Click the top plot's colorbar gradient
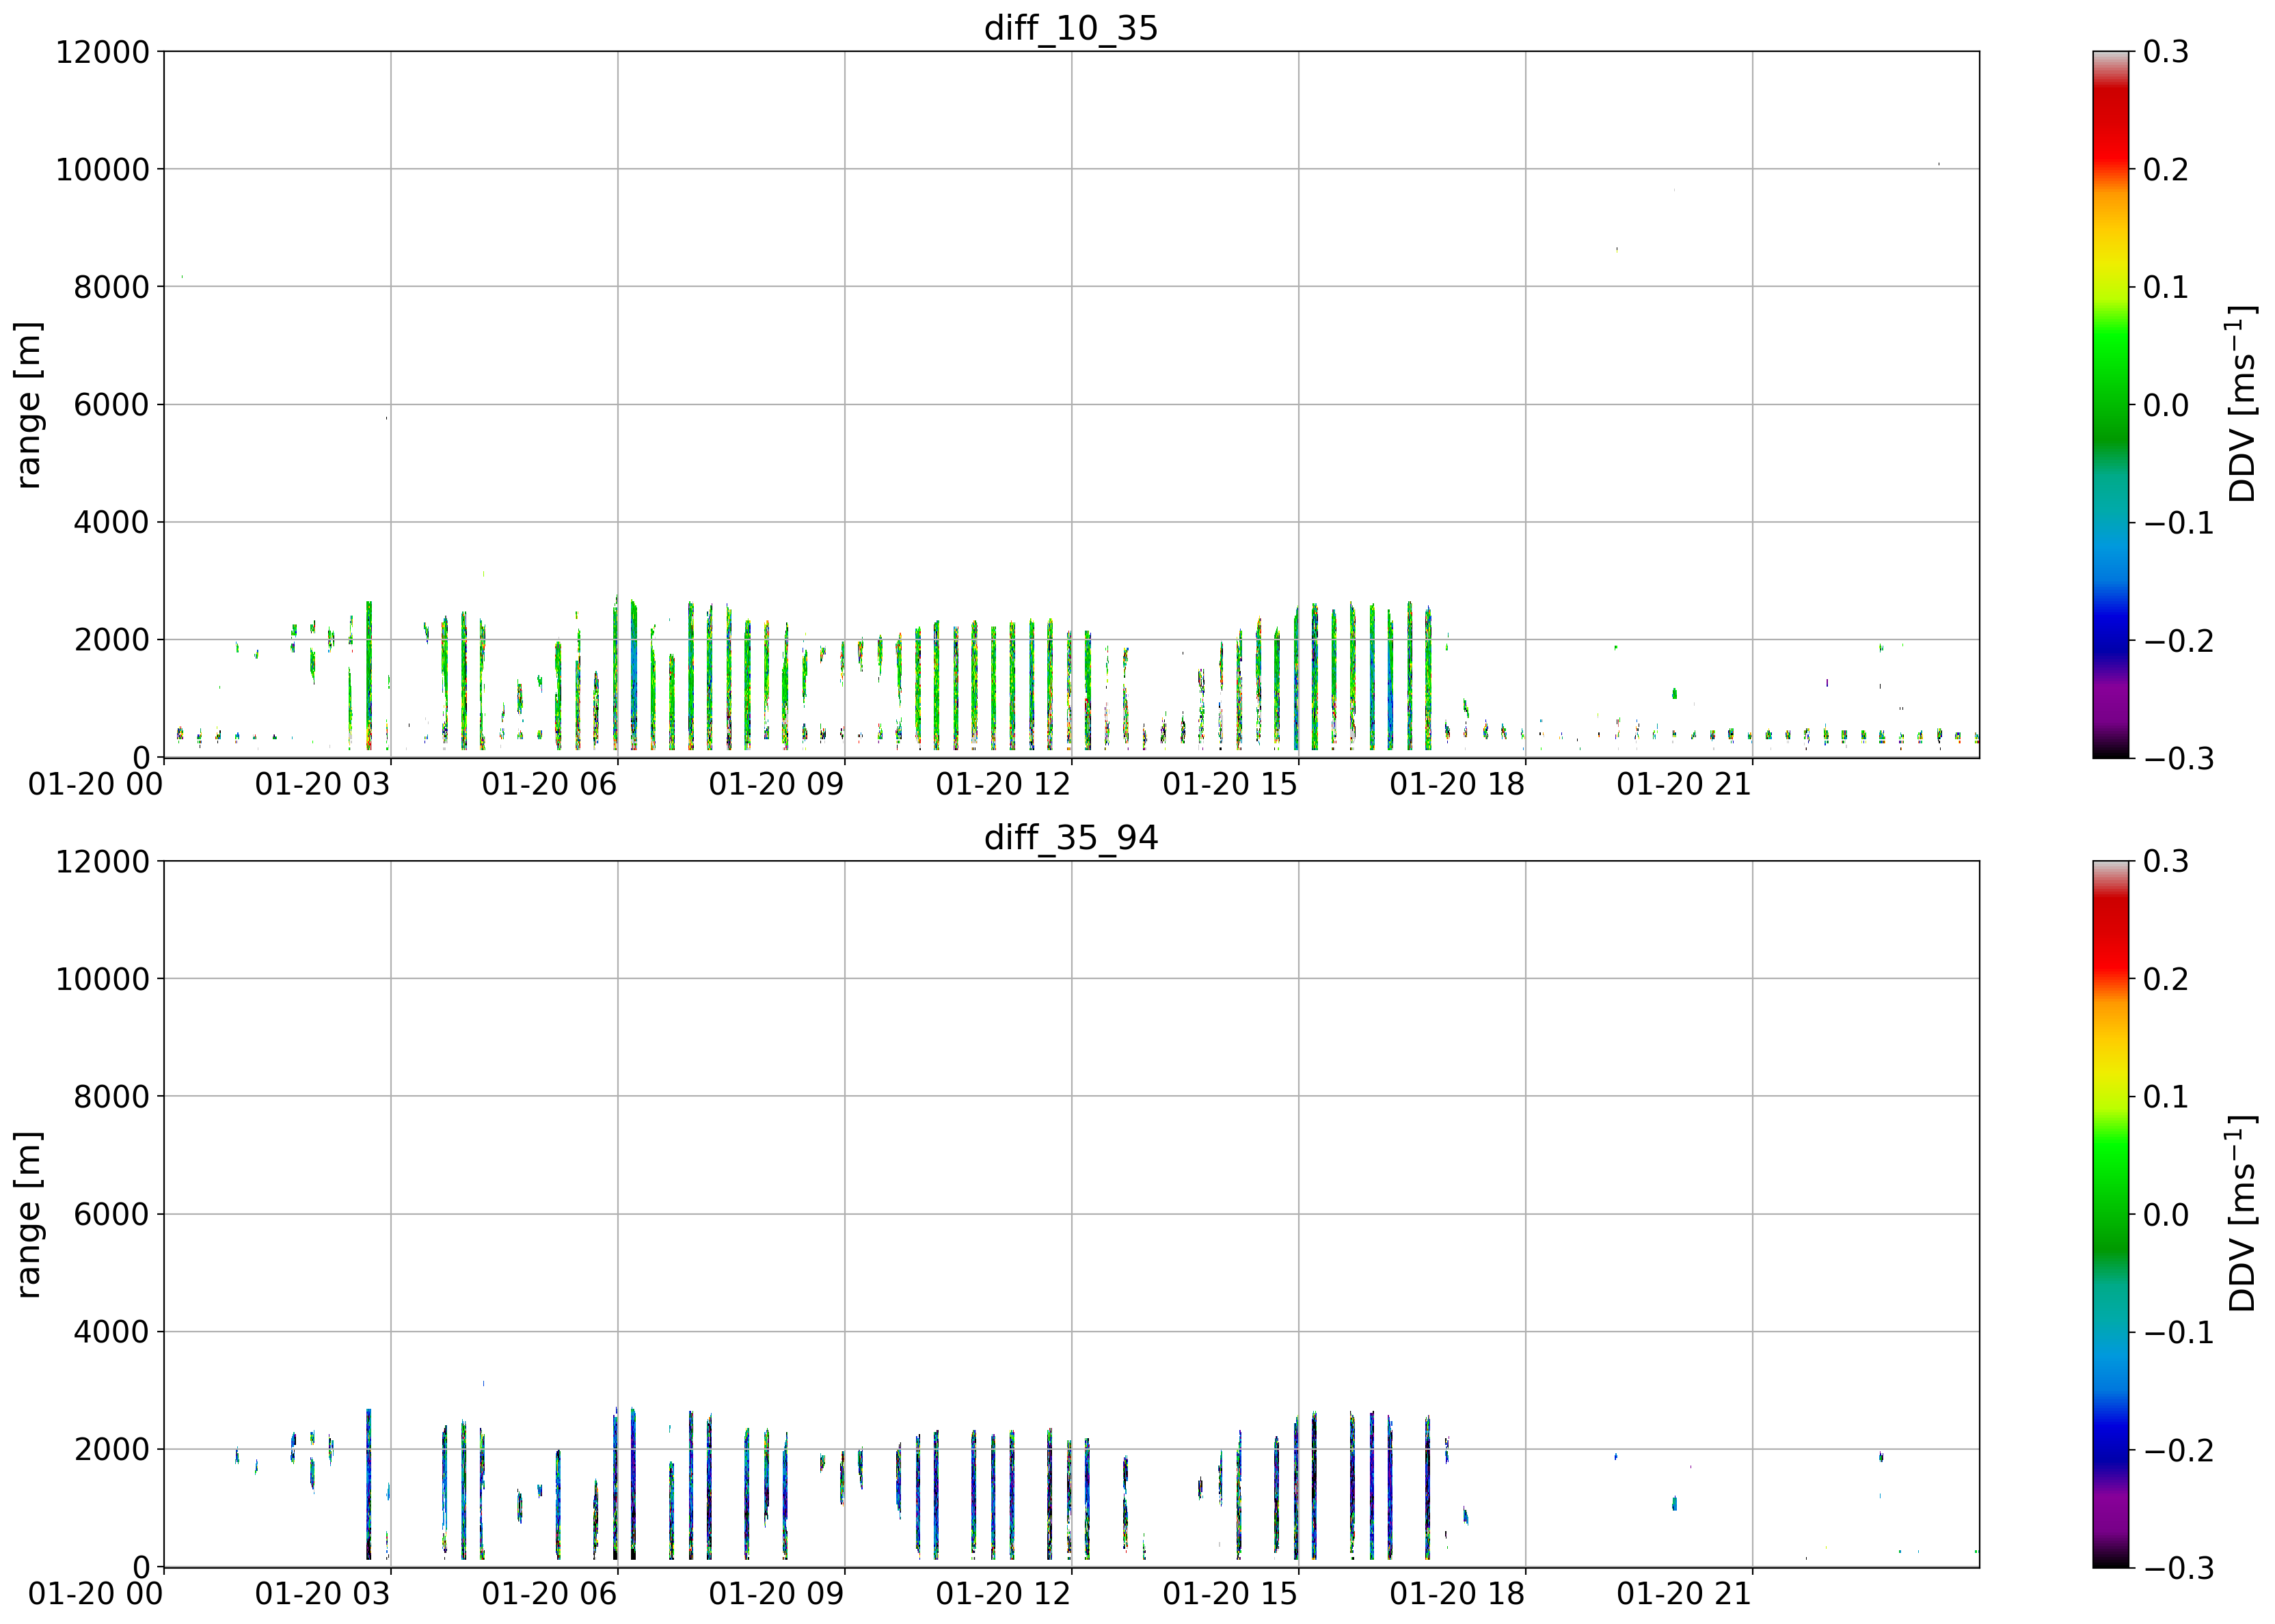 tap(2110, 404)
